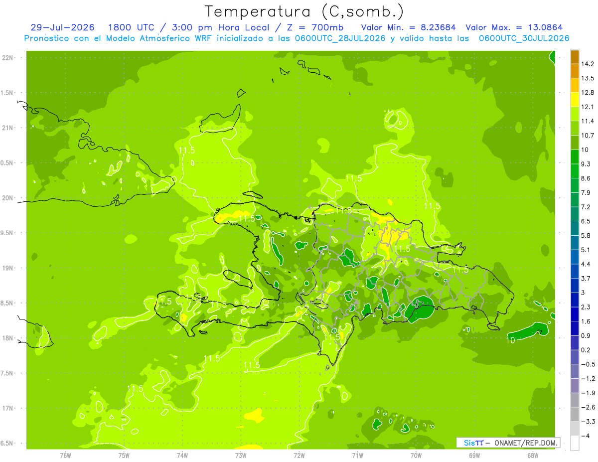Click the "9.3" color bar label
This screenshot has height=462, width=598.
click(x=586, y=164)
